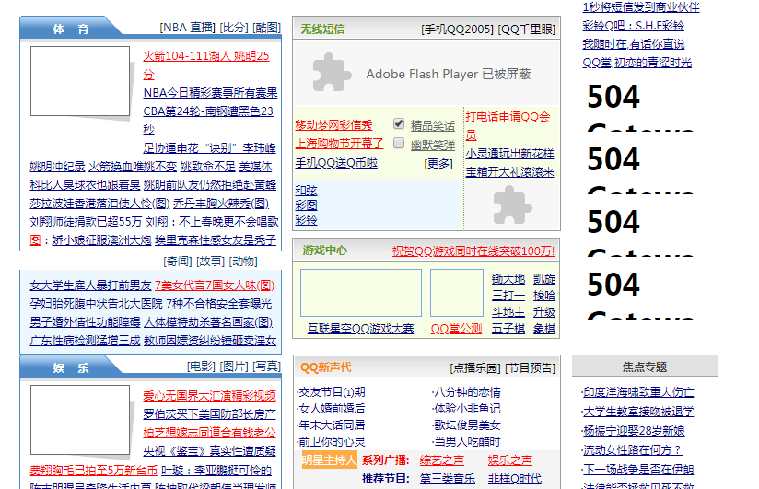759x489 pixels.
Task: Open 1秒将短信发到商业伙伴 link
Action: click(641, 7)
